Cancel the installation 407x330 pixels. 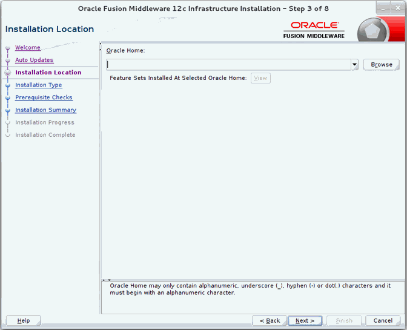tap(383, 321)
